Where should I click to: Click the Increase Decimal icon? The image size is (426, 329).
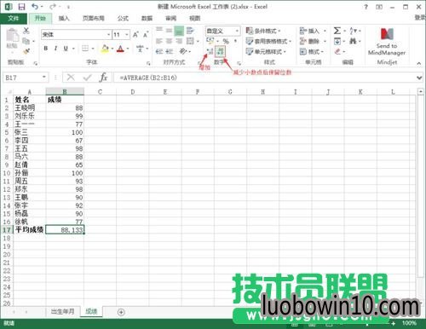[x=210, y=51]
